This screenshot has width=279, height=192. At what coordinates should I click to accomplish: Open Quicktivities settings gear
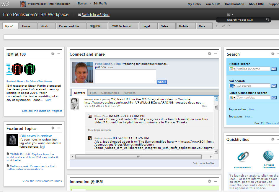pos(273,139)
